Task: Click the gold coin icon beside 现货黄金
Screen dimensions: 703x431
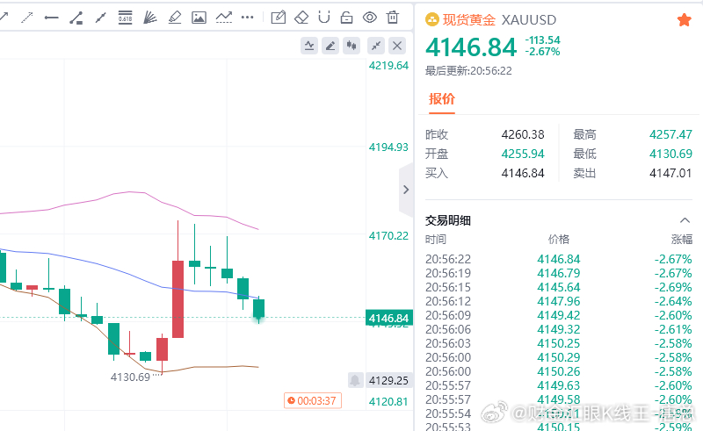Action: 431,19
